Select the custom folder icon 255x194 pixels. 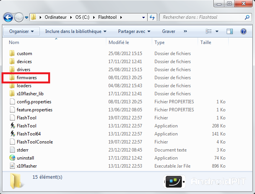point(12,53)
